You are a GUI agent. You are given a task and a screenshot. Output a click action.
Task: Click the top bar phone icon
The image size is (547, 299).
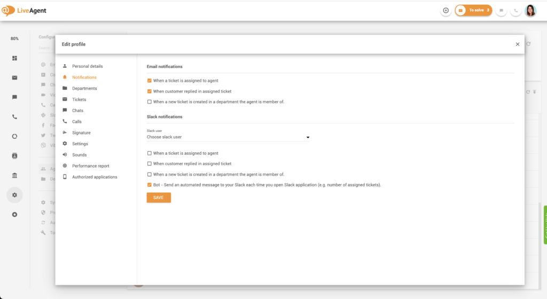[x=515, y=11]
